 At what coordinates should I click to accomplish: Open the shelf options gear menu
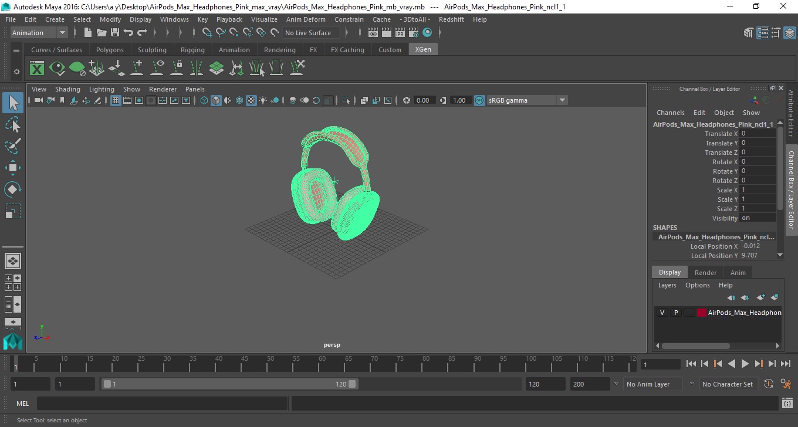click(16, 72)
